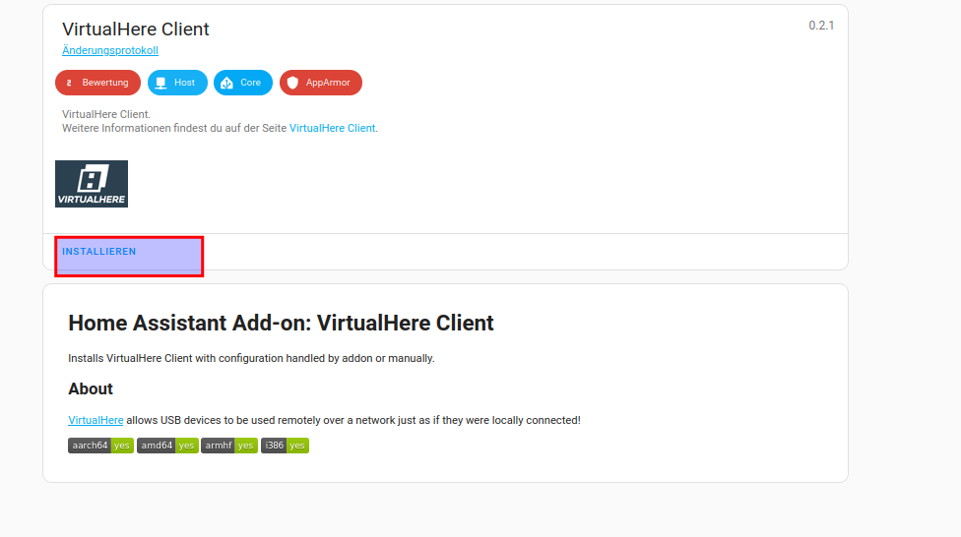The image size is (961, 537).
Task: Click the VirtualHere Client card title
Action: pyautogui.click(x=136, y=30)
